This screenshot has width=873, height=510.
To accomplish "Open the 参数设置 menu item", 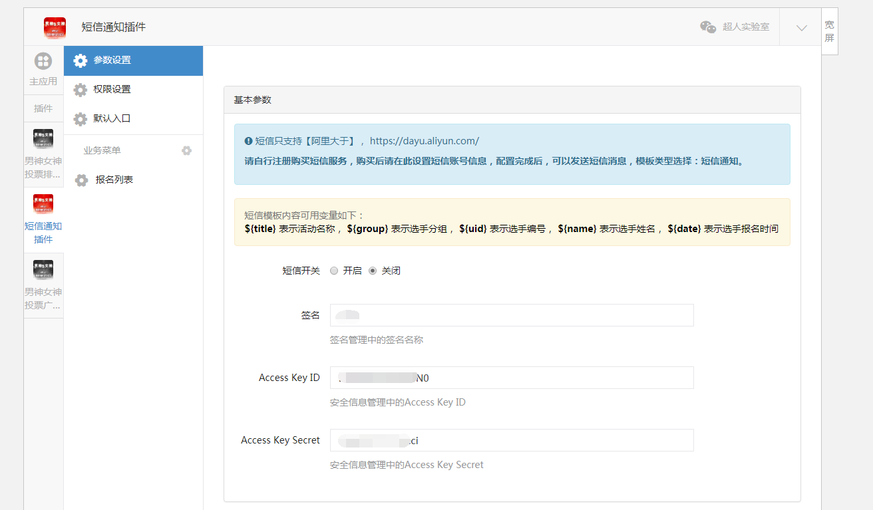I will pos(133,61).
